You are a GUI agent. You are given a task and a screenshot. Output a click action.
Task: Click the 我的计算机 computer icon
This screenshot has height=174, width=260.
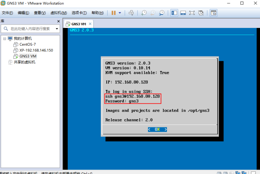(10, 39)
